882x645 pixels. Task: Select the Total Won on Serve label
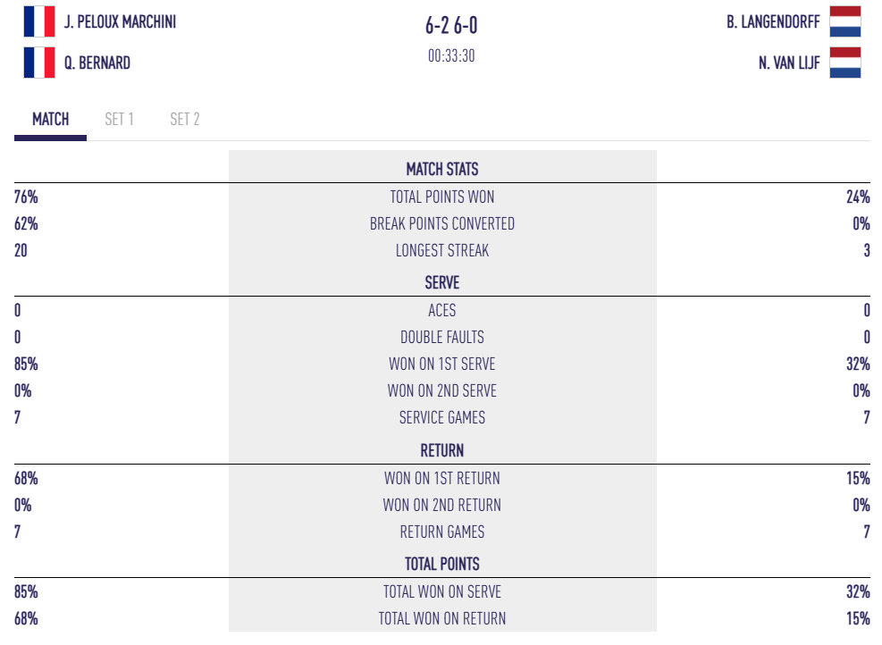442,591
